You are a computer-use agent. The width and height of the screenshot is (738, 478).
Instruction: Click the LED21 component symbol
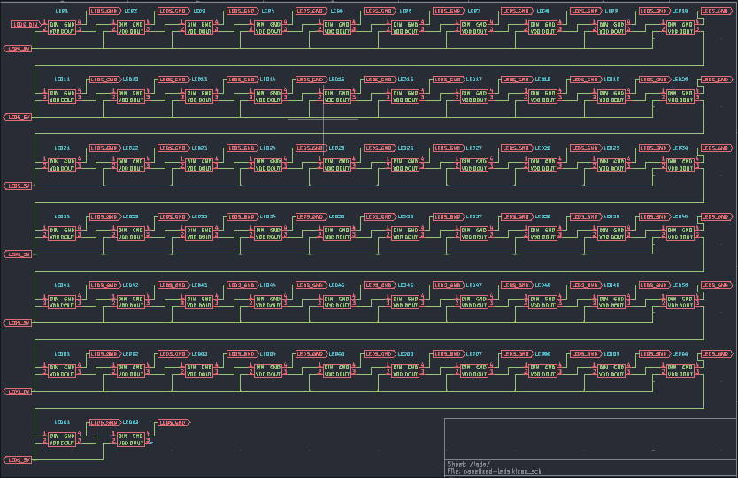click(62, 165)
